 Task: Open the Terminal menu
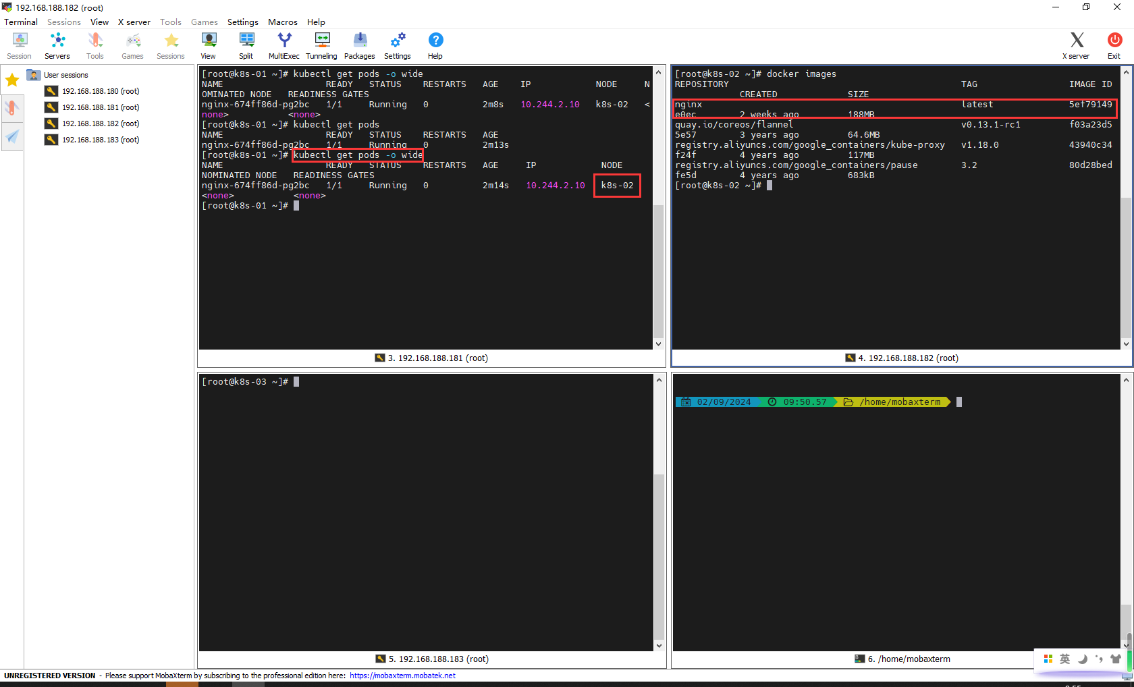click(x=21, y=22)
